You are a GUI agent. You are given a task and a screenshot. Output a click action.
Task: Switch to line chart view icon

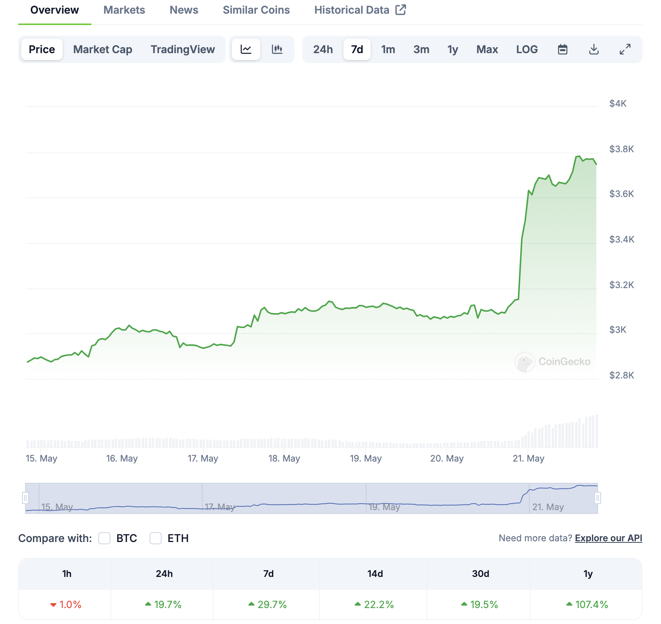[246, 49]
